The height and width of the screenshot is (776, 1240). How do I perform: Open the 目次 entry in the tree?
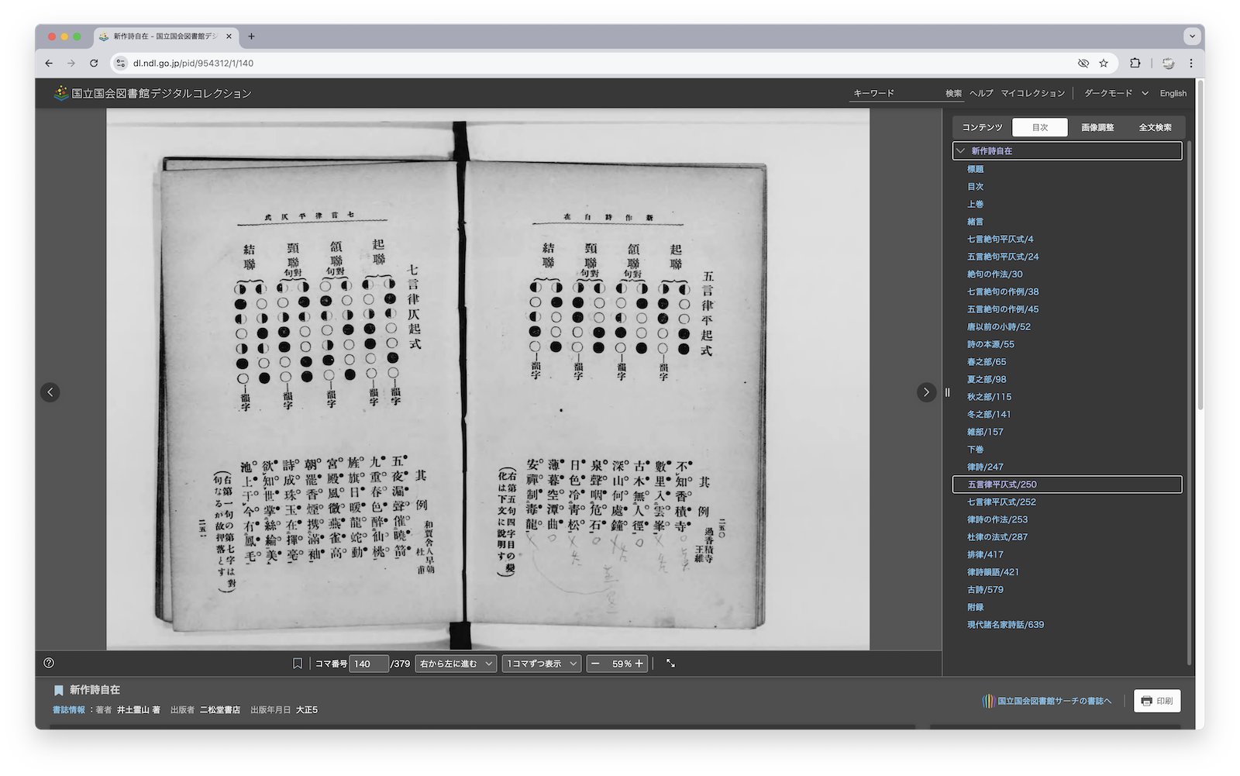[x=975, y=187]
